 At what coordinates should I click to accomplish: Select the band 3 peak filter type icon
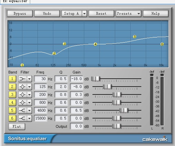(22, 94)
